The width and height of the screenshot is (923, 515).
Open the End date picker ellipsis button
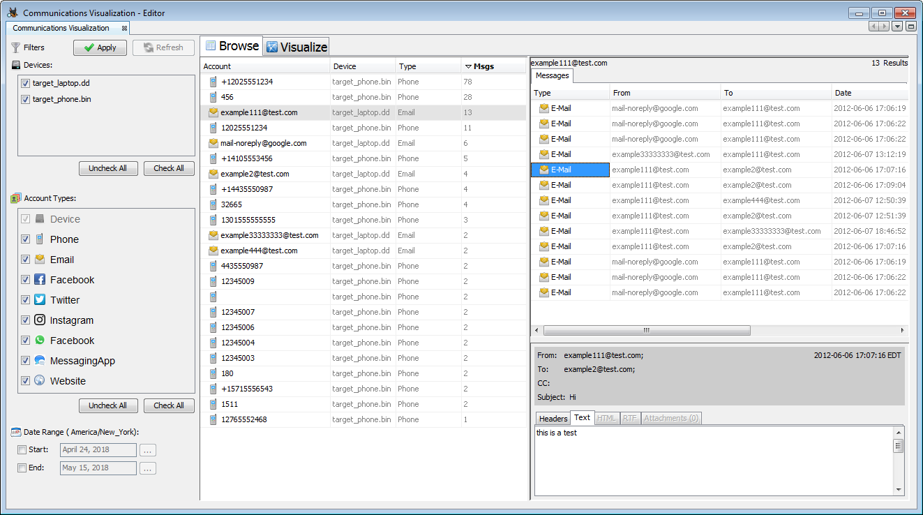coord(147,468)
